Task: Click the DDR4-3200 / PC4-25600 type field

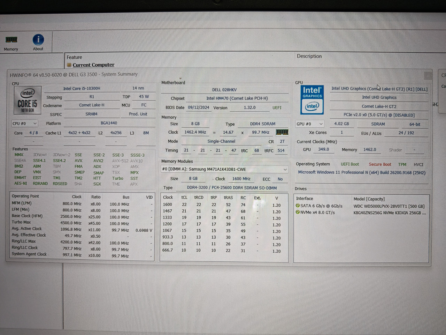Action: 232,188
